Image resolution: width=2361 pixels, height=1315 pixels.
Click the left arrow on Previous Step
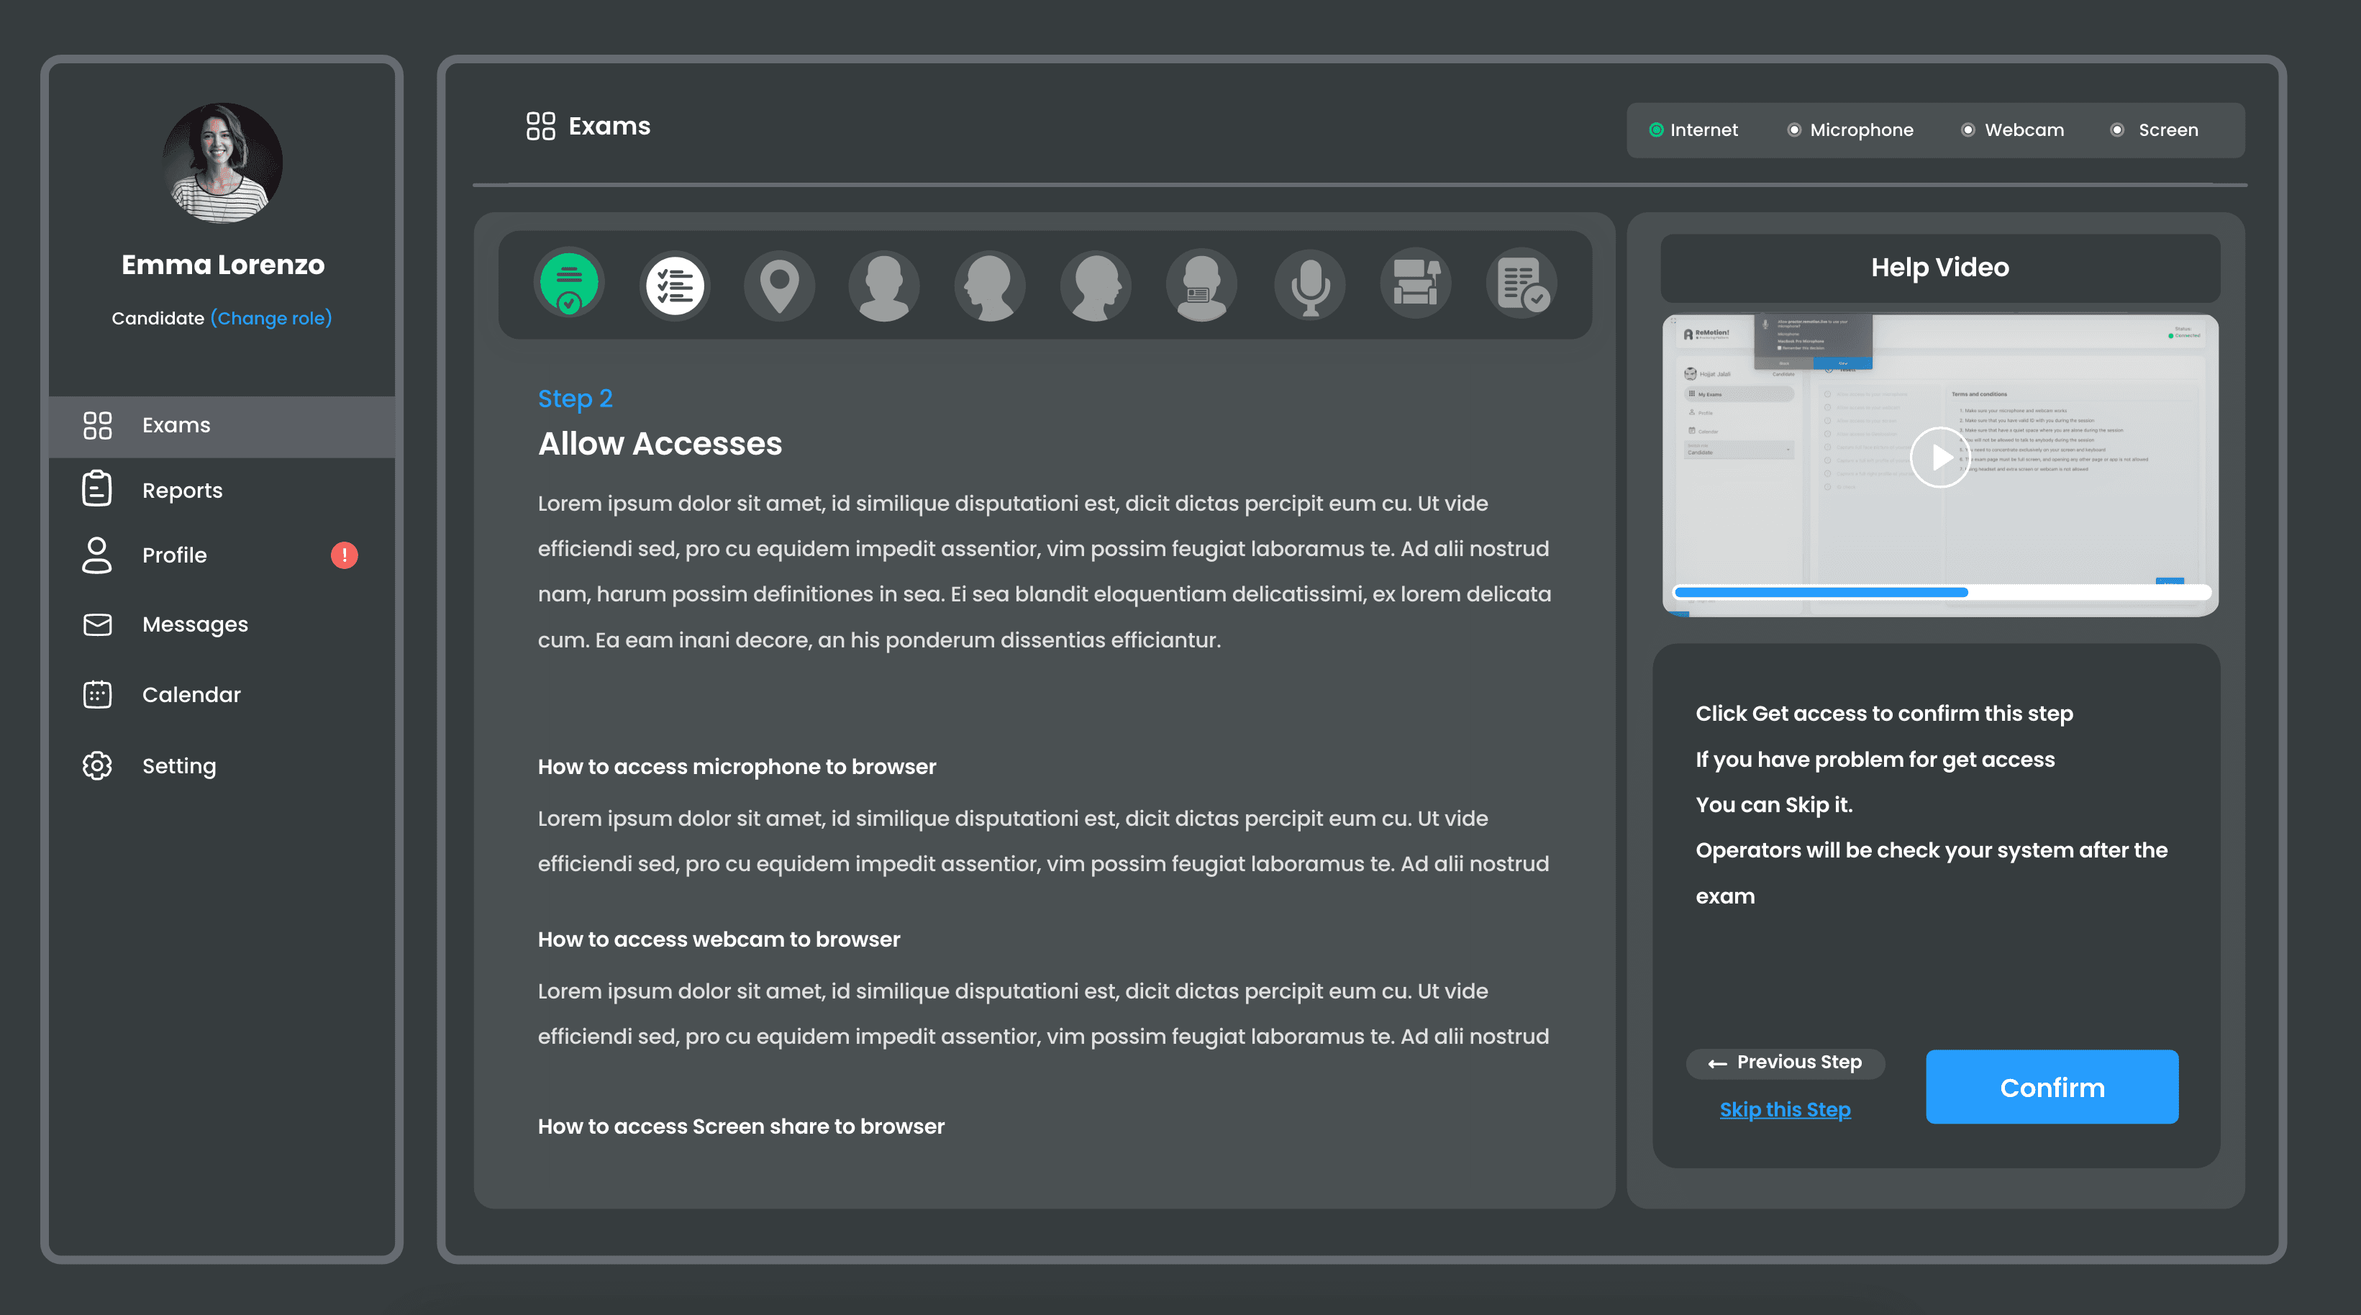(1718, 1064)
